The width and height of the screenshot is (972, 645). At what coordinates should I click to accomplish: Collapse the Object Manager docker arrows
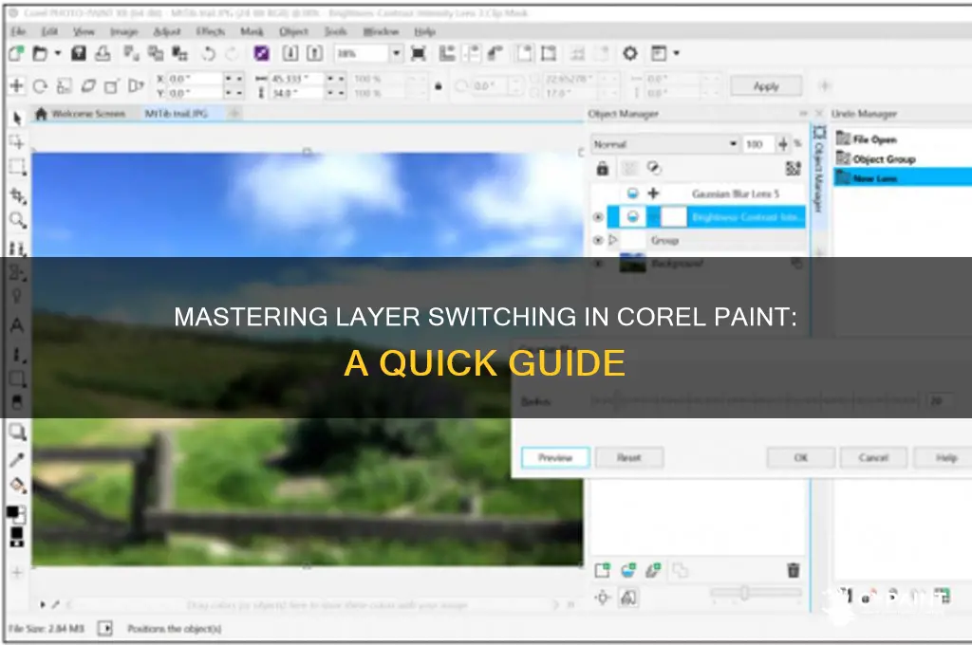pyautogui.click(x=803, y=114)
